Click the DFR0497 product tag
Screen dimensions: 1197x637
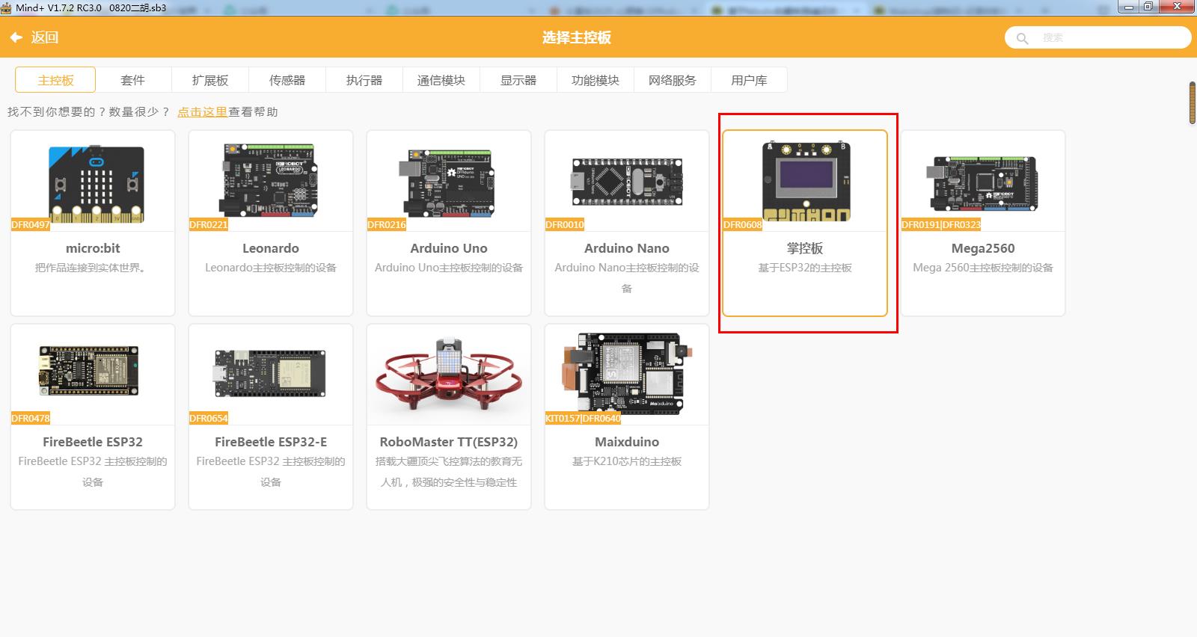click(31, 224)
